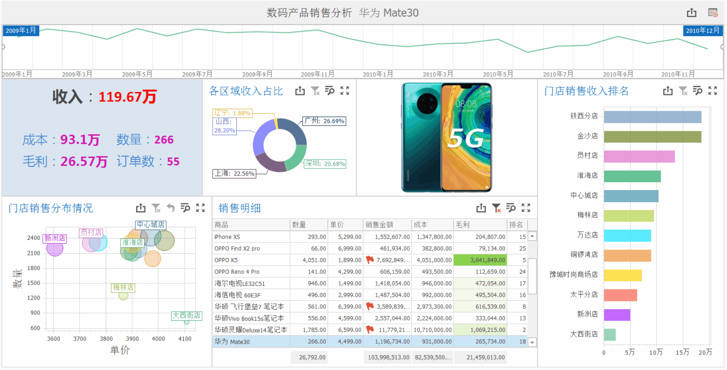The width and height of the screenshot is (727, 370).
Task: Export the 销售明细 table
Action: tap(481, 208)
